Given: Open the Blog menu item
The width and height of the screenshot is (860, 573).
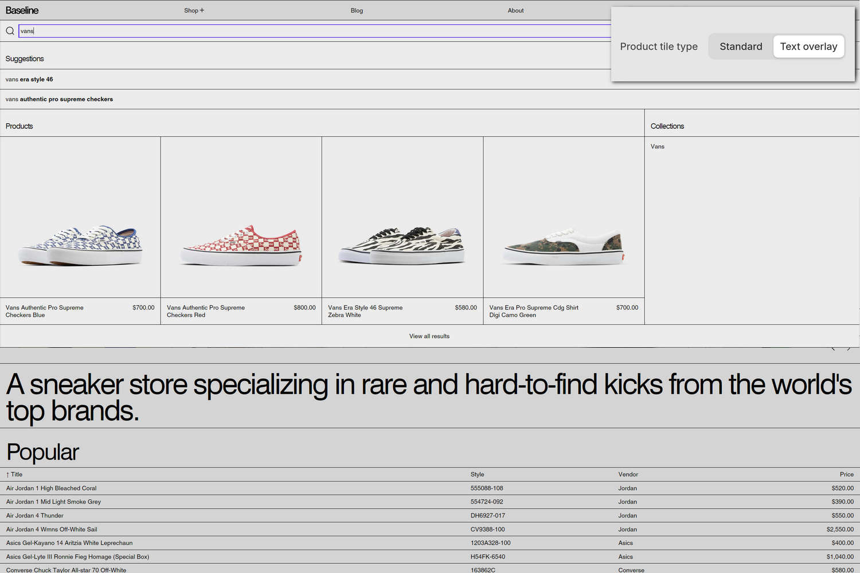Looking at the screenshot, I should click(x=357, y=10).
